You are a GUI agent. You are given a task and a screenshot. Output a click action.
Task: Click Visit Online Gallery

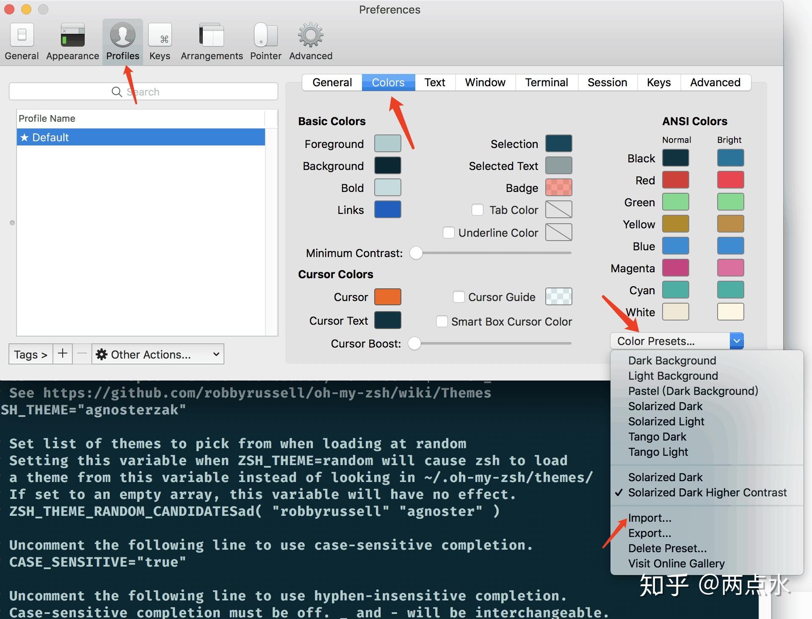click(x=676, y=563)
